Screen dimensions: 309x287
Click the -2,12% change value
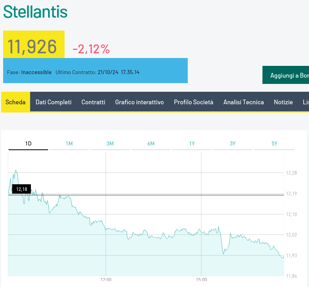(x=91, y=49)
